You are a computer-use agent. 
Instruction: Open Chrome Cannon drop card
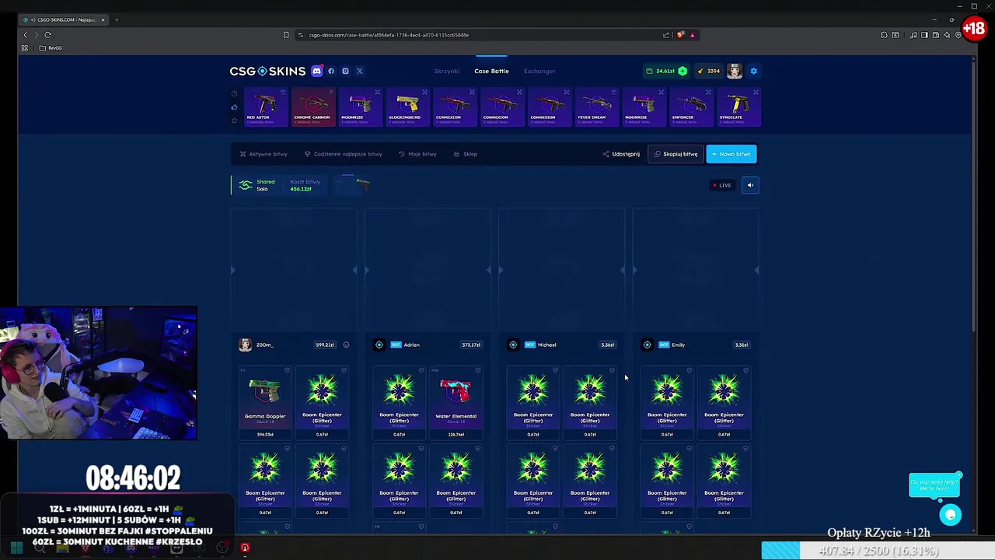pyautogui.click(x=312, y=107)
